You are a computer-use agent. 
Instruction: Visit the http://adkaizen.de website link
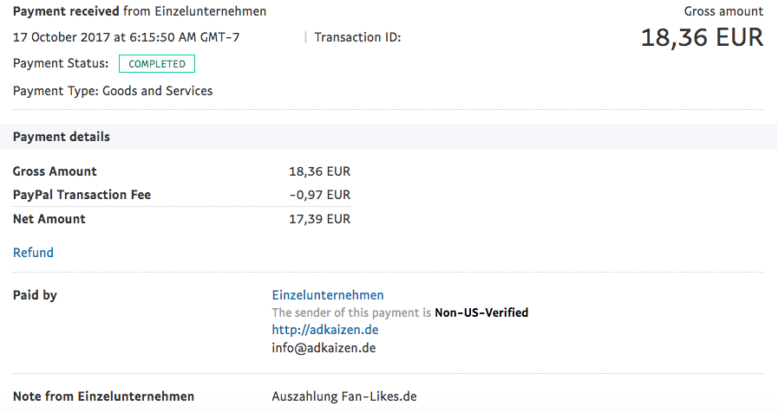point(325,330)
